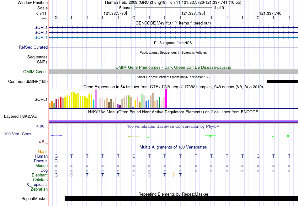This screenshot has width=298, height=206.
Task: Click the dark green GTEx expression bar
Action: (x=159, y=102)
